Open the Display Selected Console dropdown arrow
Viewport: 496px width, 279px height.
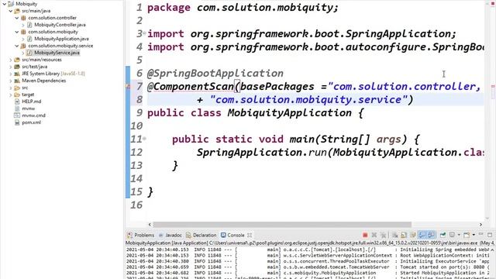pyautogui.click(x=459, y=235)
